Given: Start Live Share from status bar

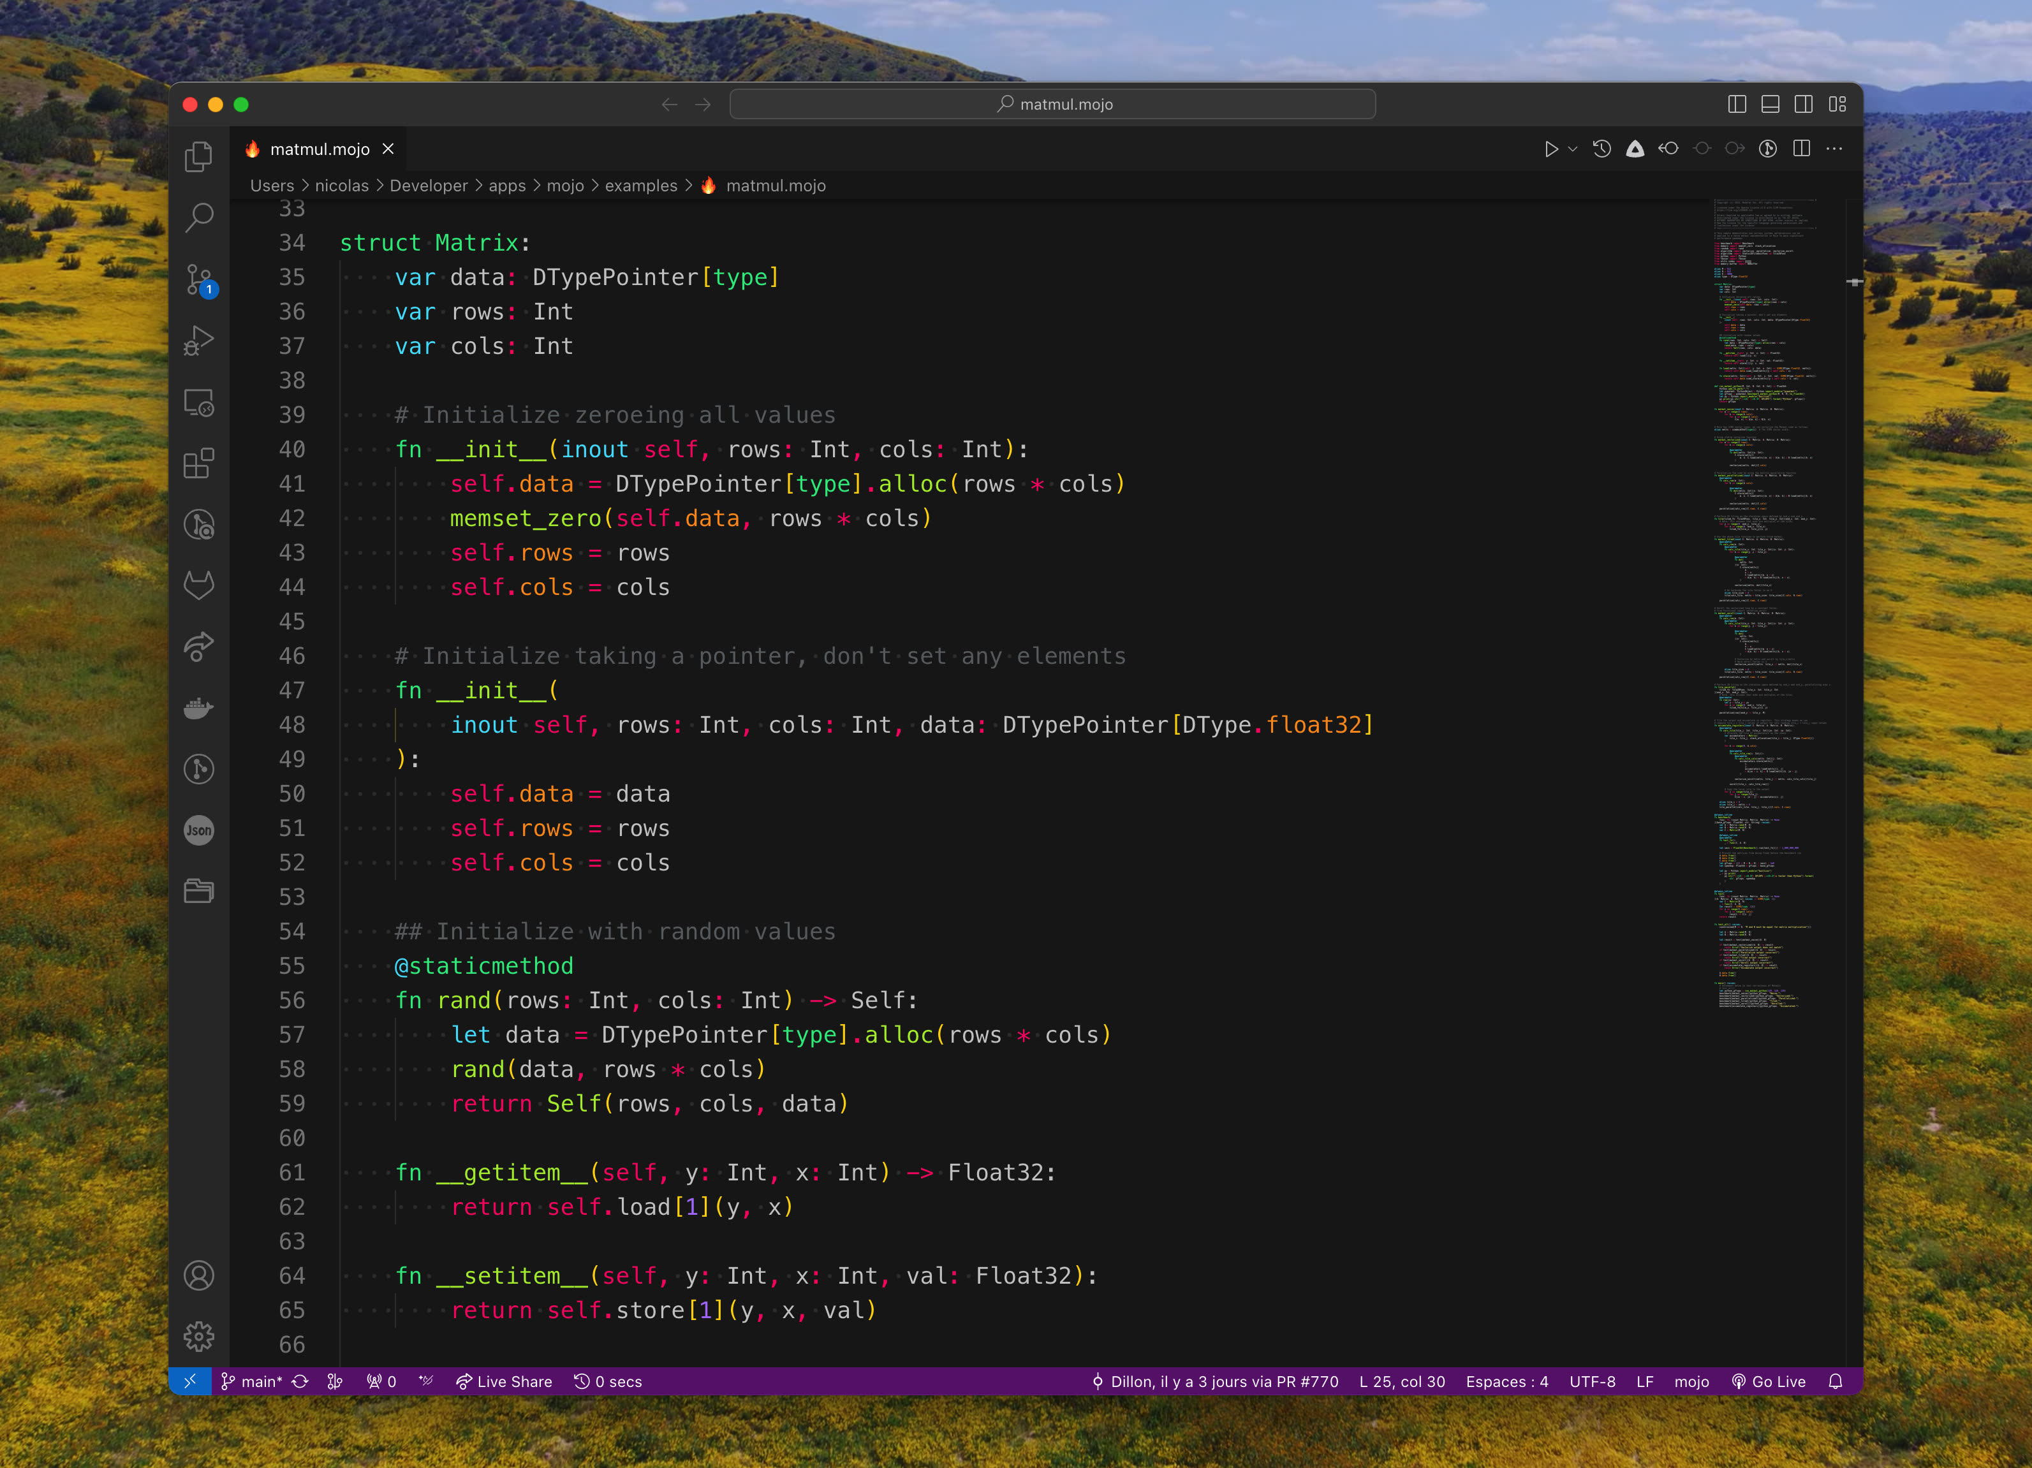Looking at the screenshot, I should pos(503,1381).
